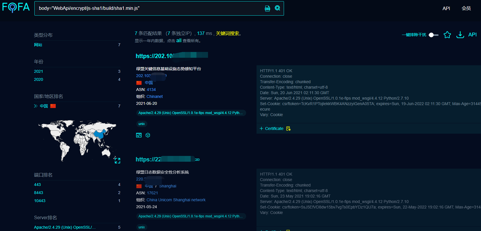481x231 pixels.
Task: Expand the world map to fullscreen
Action: [x=117, y=161]
